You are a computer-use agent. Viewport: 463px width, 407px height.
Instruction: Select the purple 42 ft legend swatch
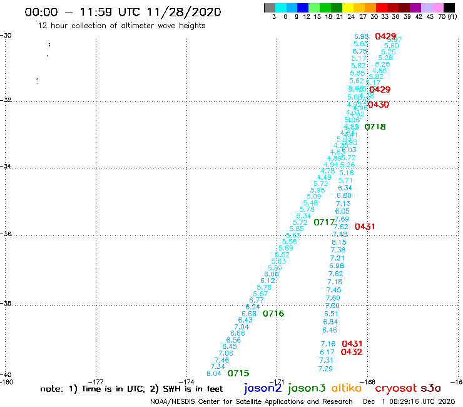point(415,8)
